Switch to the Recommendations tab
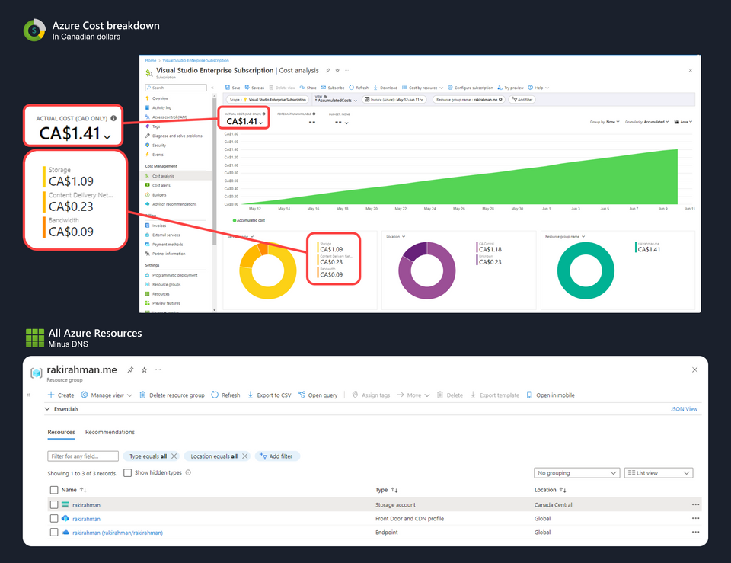The image size is (731, 563). [110, 433]
